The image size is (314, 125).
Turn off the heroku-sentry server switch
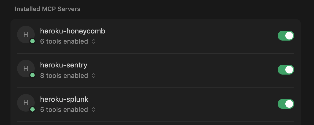[286, 70]
